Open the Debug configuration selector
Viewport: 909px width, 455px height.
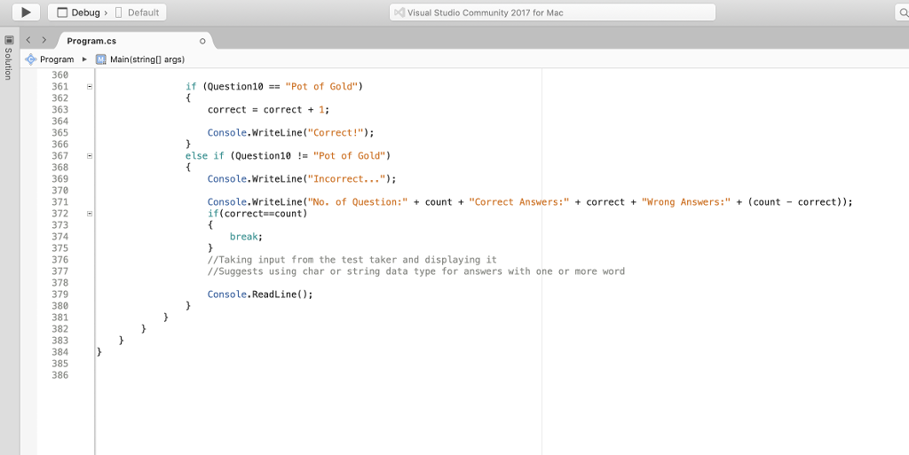78,12
